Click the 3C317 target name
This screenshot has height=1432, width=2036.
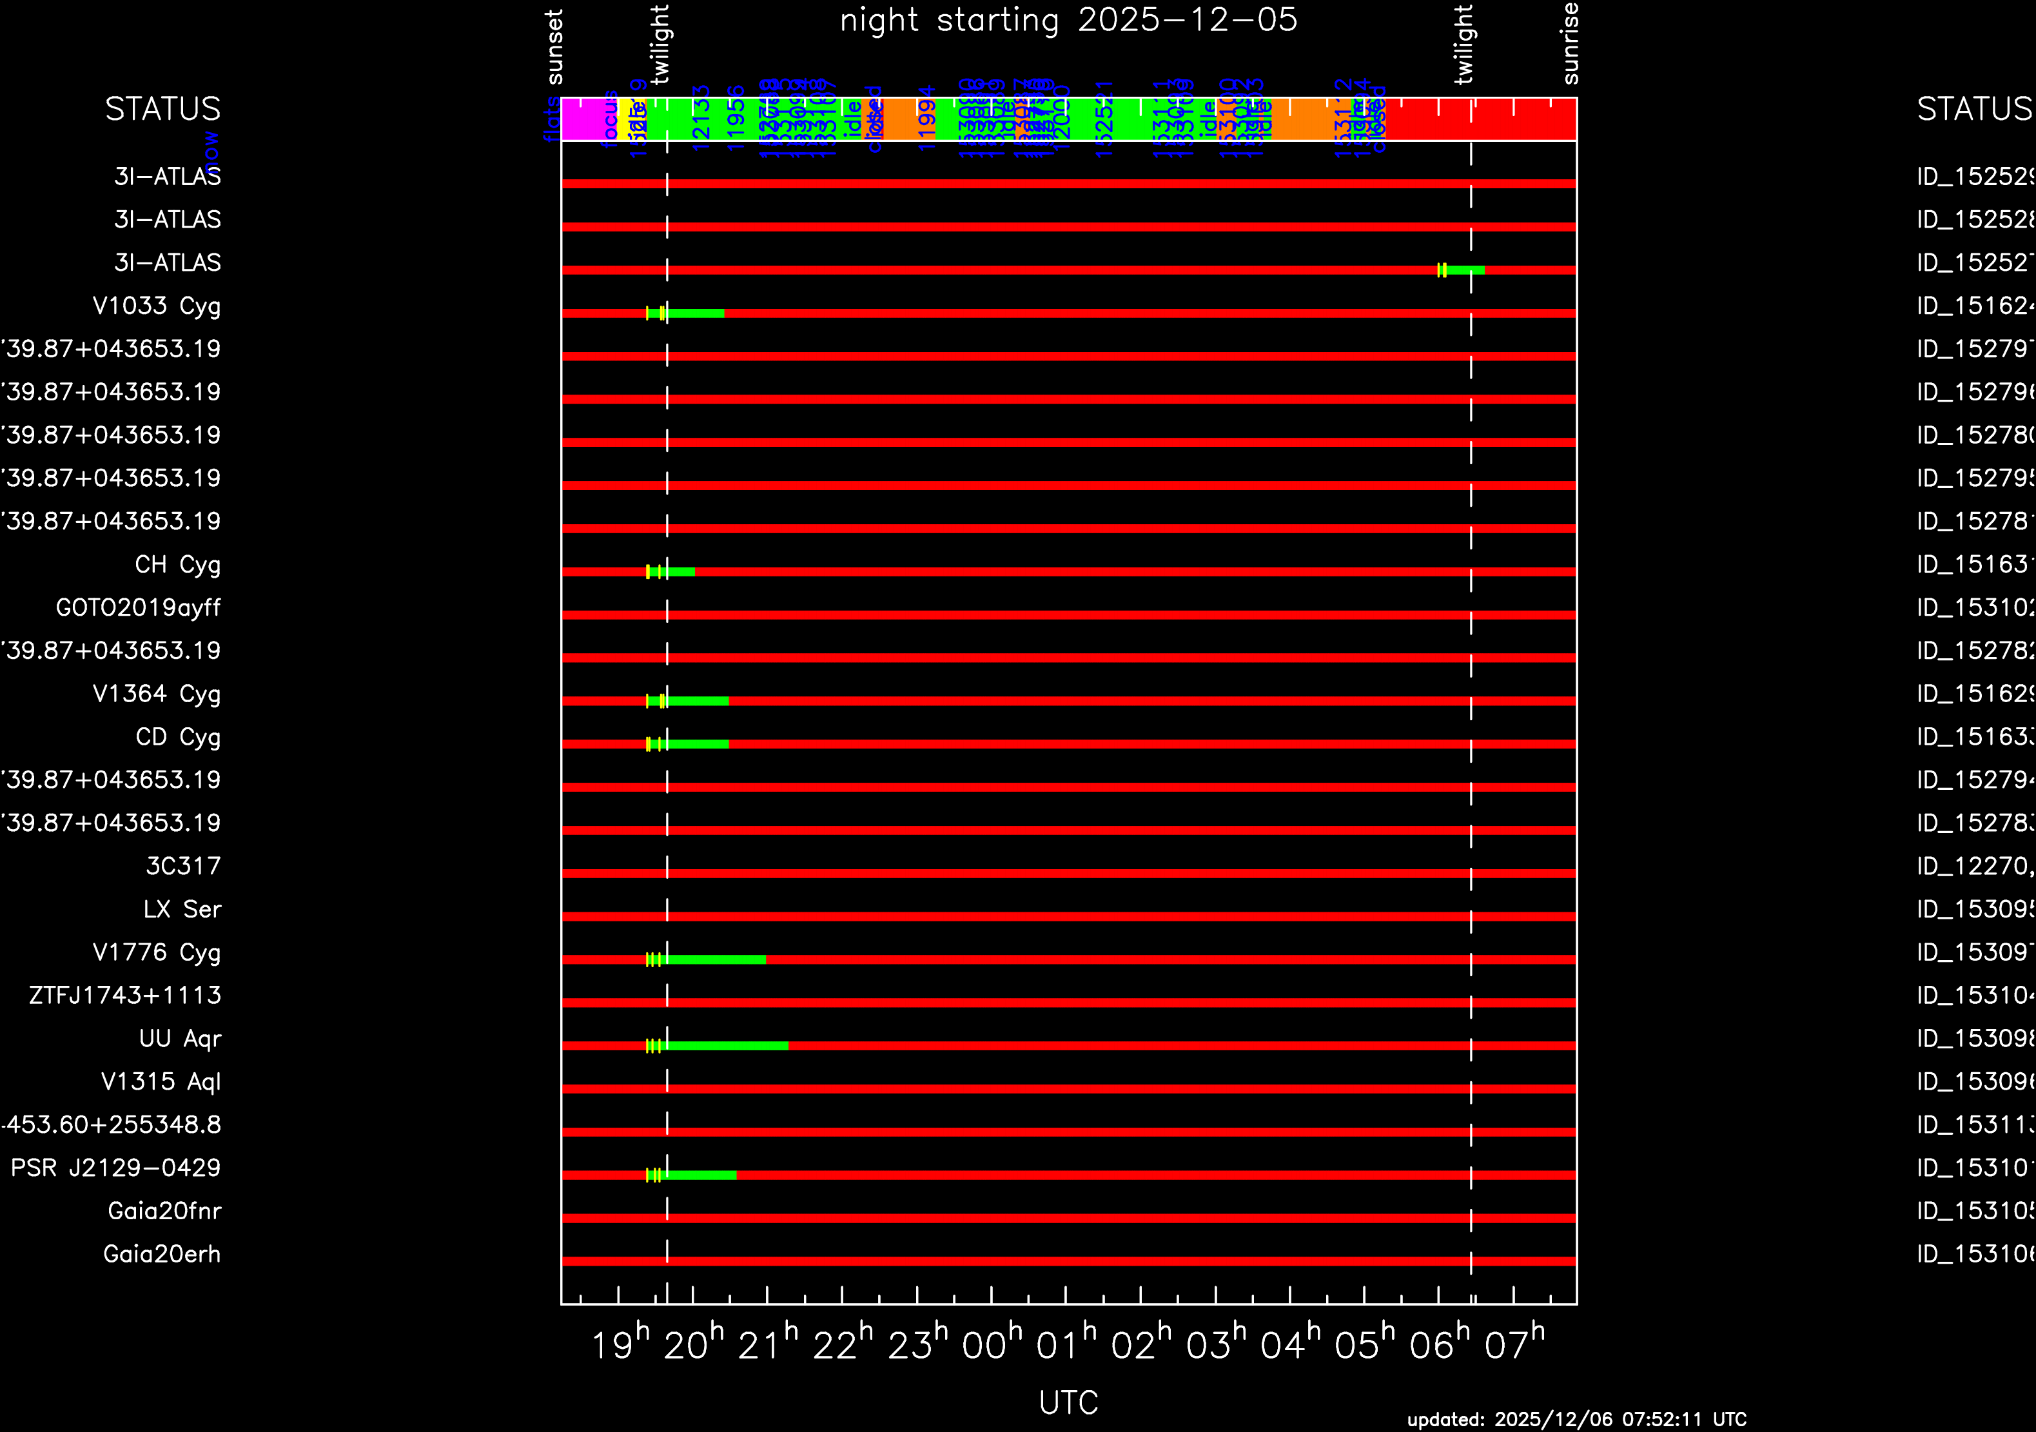pos(184,867)
